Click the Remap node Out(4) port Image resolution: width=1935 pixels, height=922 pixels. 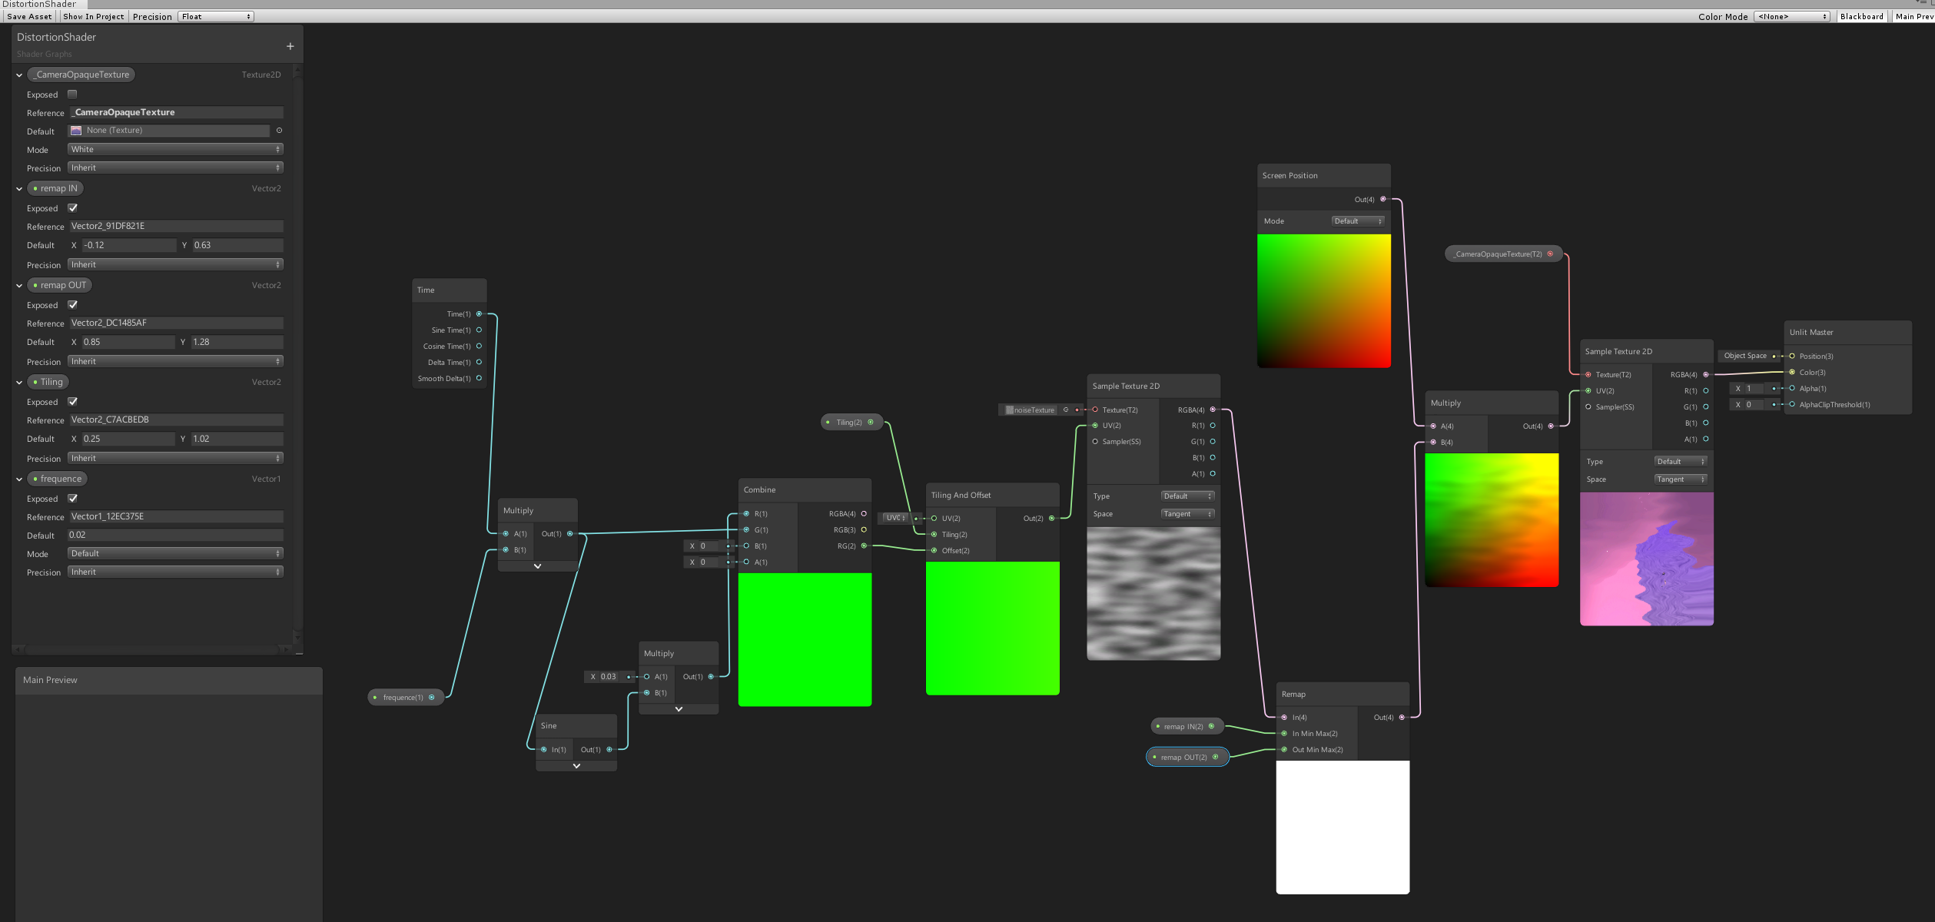click(1402, 717)
